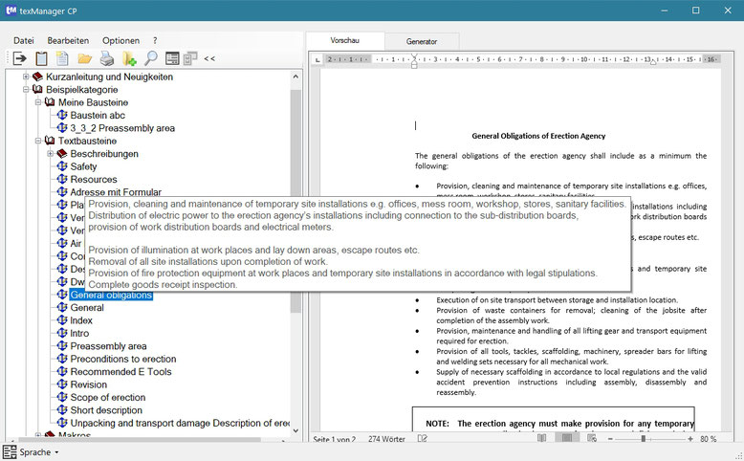Screen dimensions: 744x461
Task: Click the magnifying glass search icon
Action: coord(151,58)
